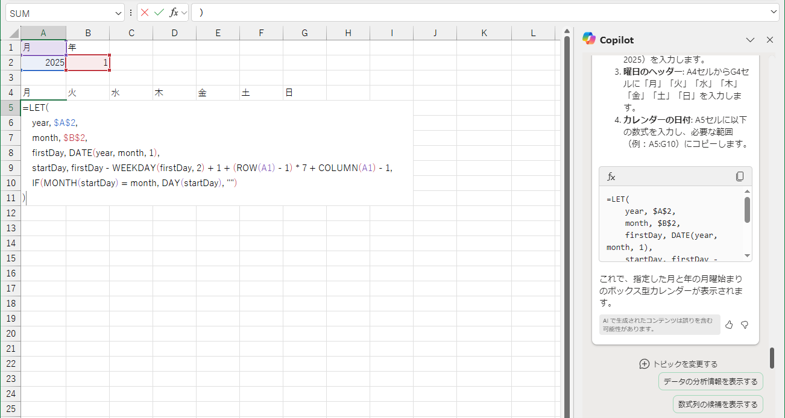Viewport: 785px width, 418px height.
Task: Select column G header
Action: click(x=304, y=33)
